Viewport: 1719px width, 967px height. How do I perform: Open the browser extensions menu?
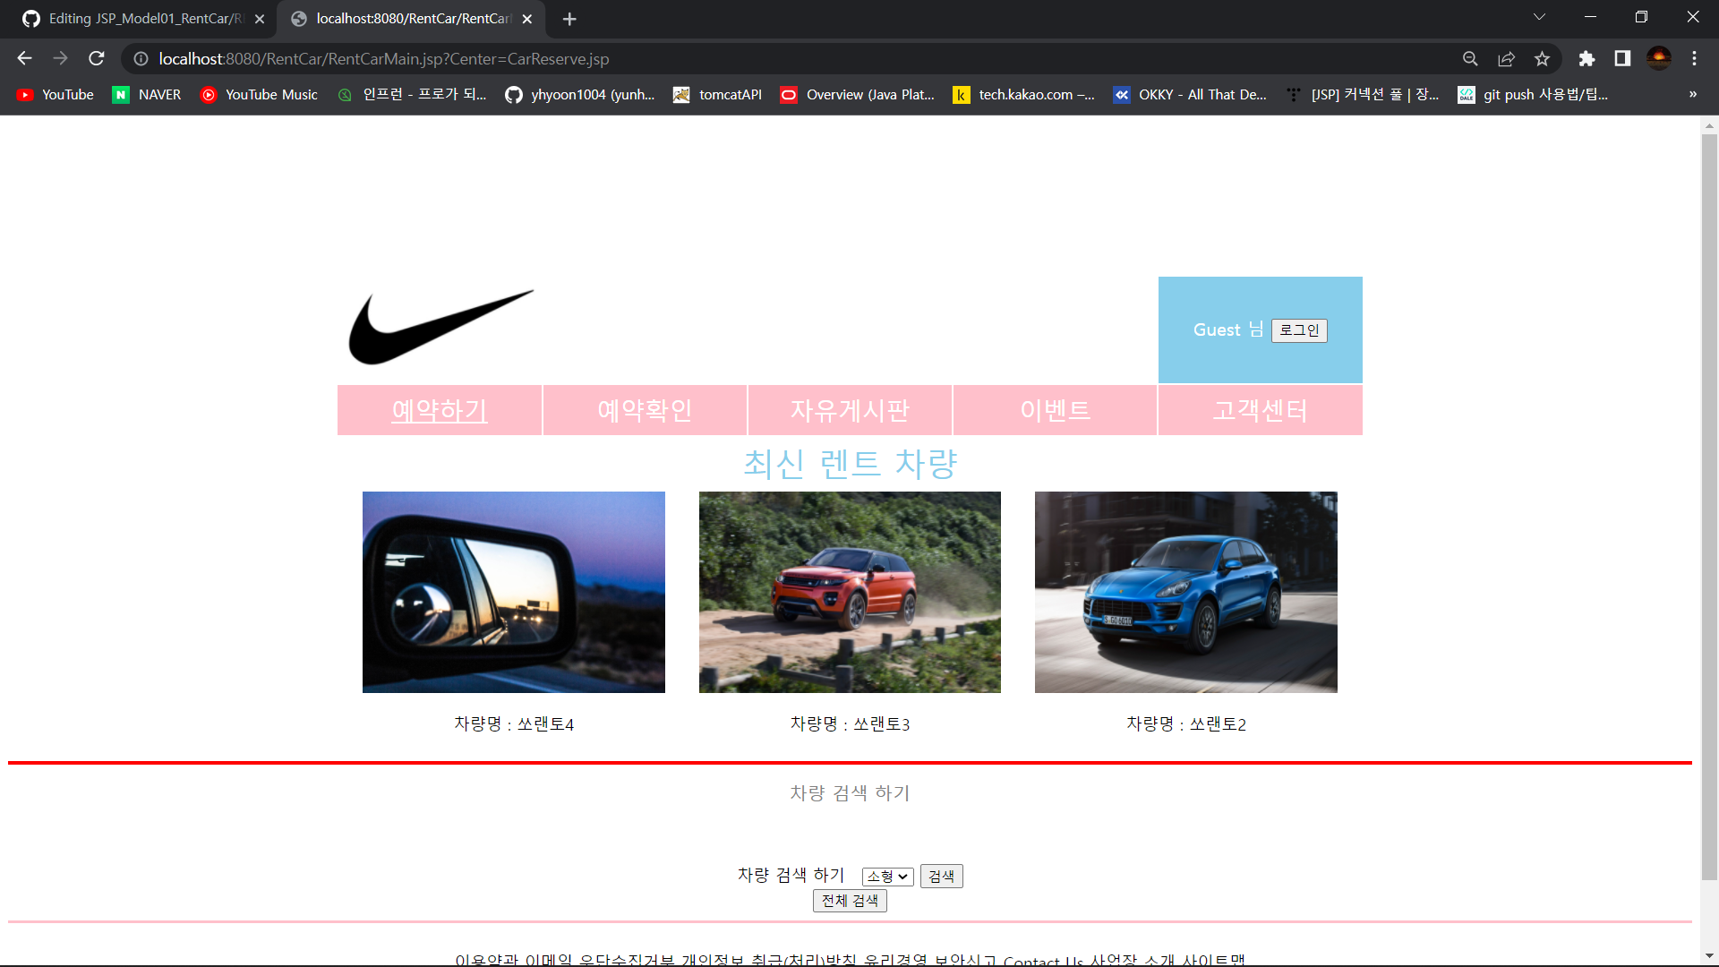tap(1587, 58)
